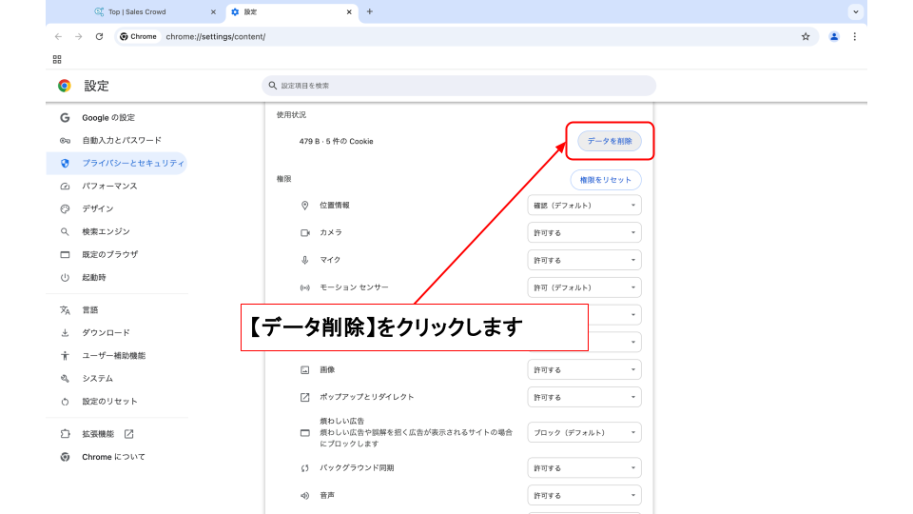Open the Chrome three-dot menu
The width and height of the screenshot is (913, 514).
(854, 36)
